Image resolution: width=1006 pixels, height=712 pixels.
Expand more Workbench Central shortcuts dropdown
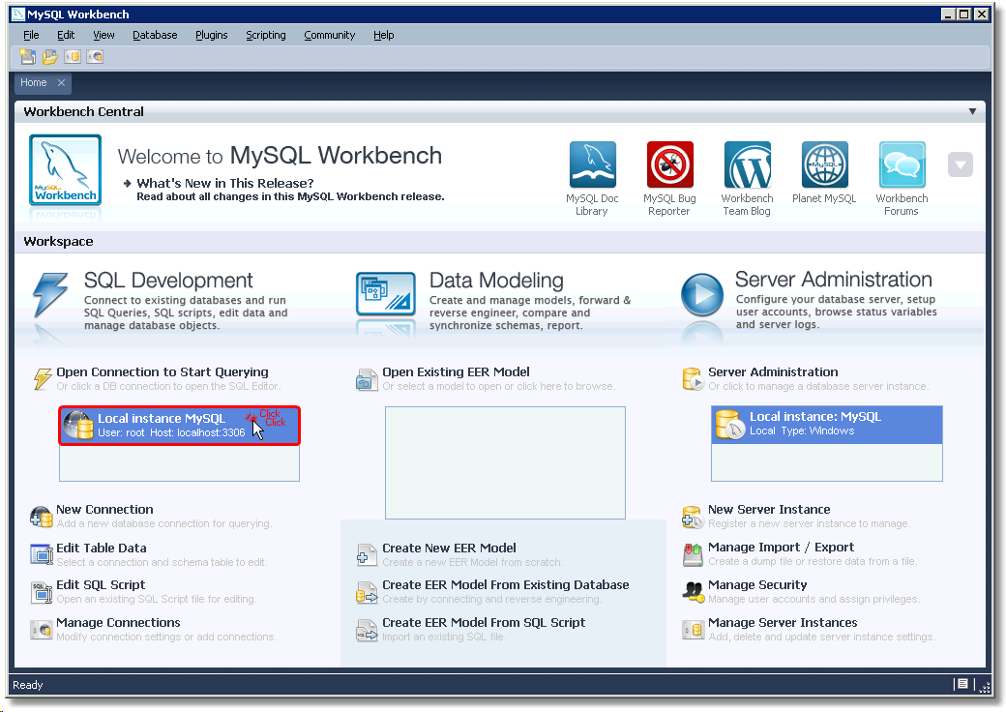960,164
